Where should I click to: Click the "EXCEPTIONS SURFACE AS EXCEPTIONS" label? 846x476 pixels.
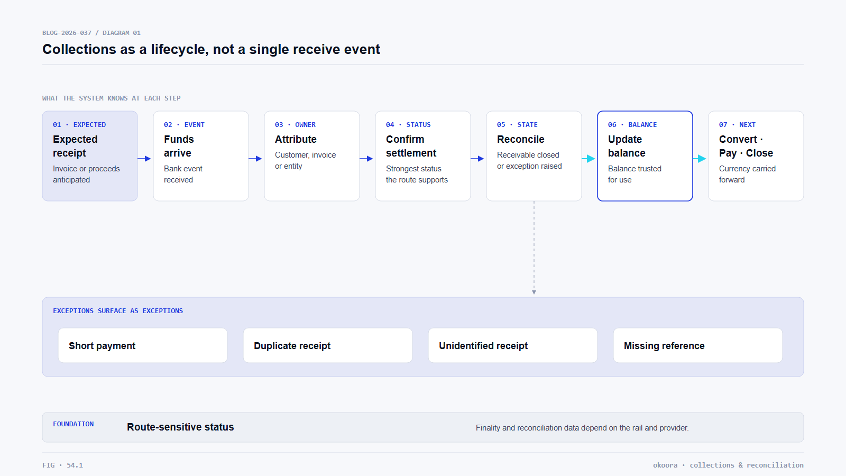(x=118, y=311)
